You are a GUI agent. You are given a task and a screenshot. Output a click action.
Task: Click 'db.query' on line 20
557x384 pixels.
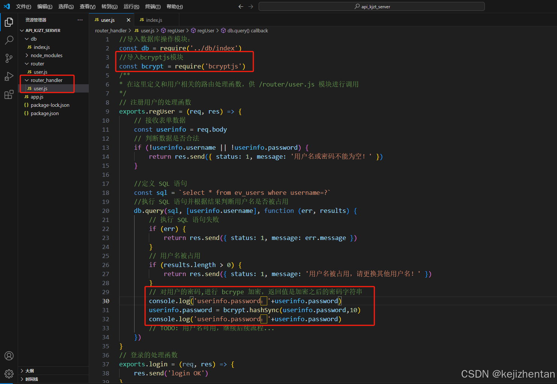149,211
